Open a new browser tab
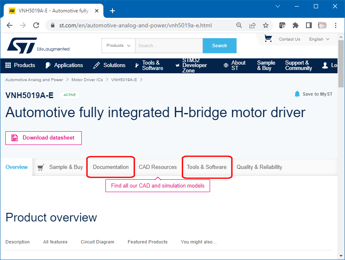The image size is (345, 260). point(113,11)
